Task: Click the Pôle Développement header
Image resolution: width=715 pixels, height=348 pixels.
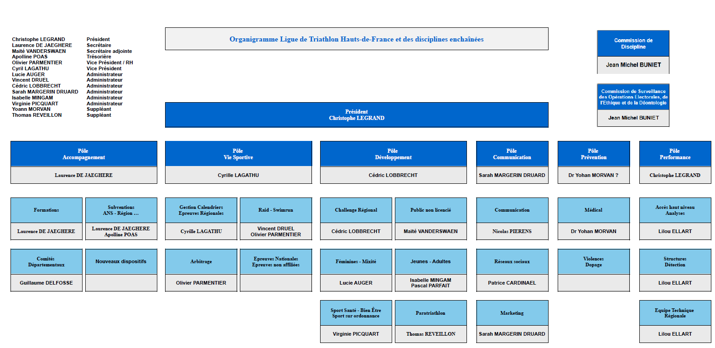Action: [393, 154]
